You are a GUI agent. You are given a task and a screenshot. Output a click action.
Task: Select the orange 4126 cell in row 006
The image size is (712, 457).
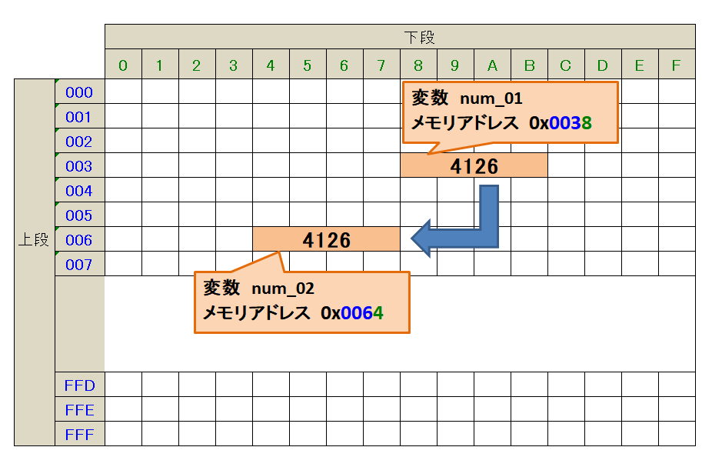[x=326, y=240]
